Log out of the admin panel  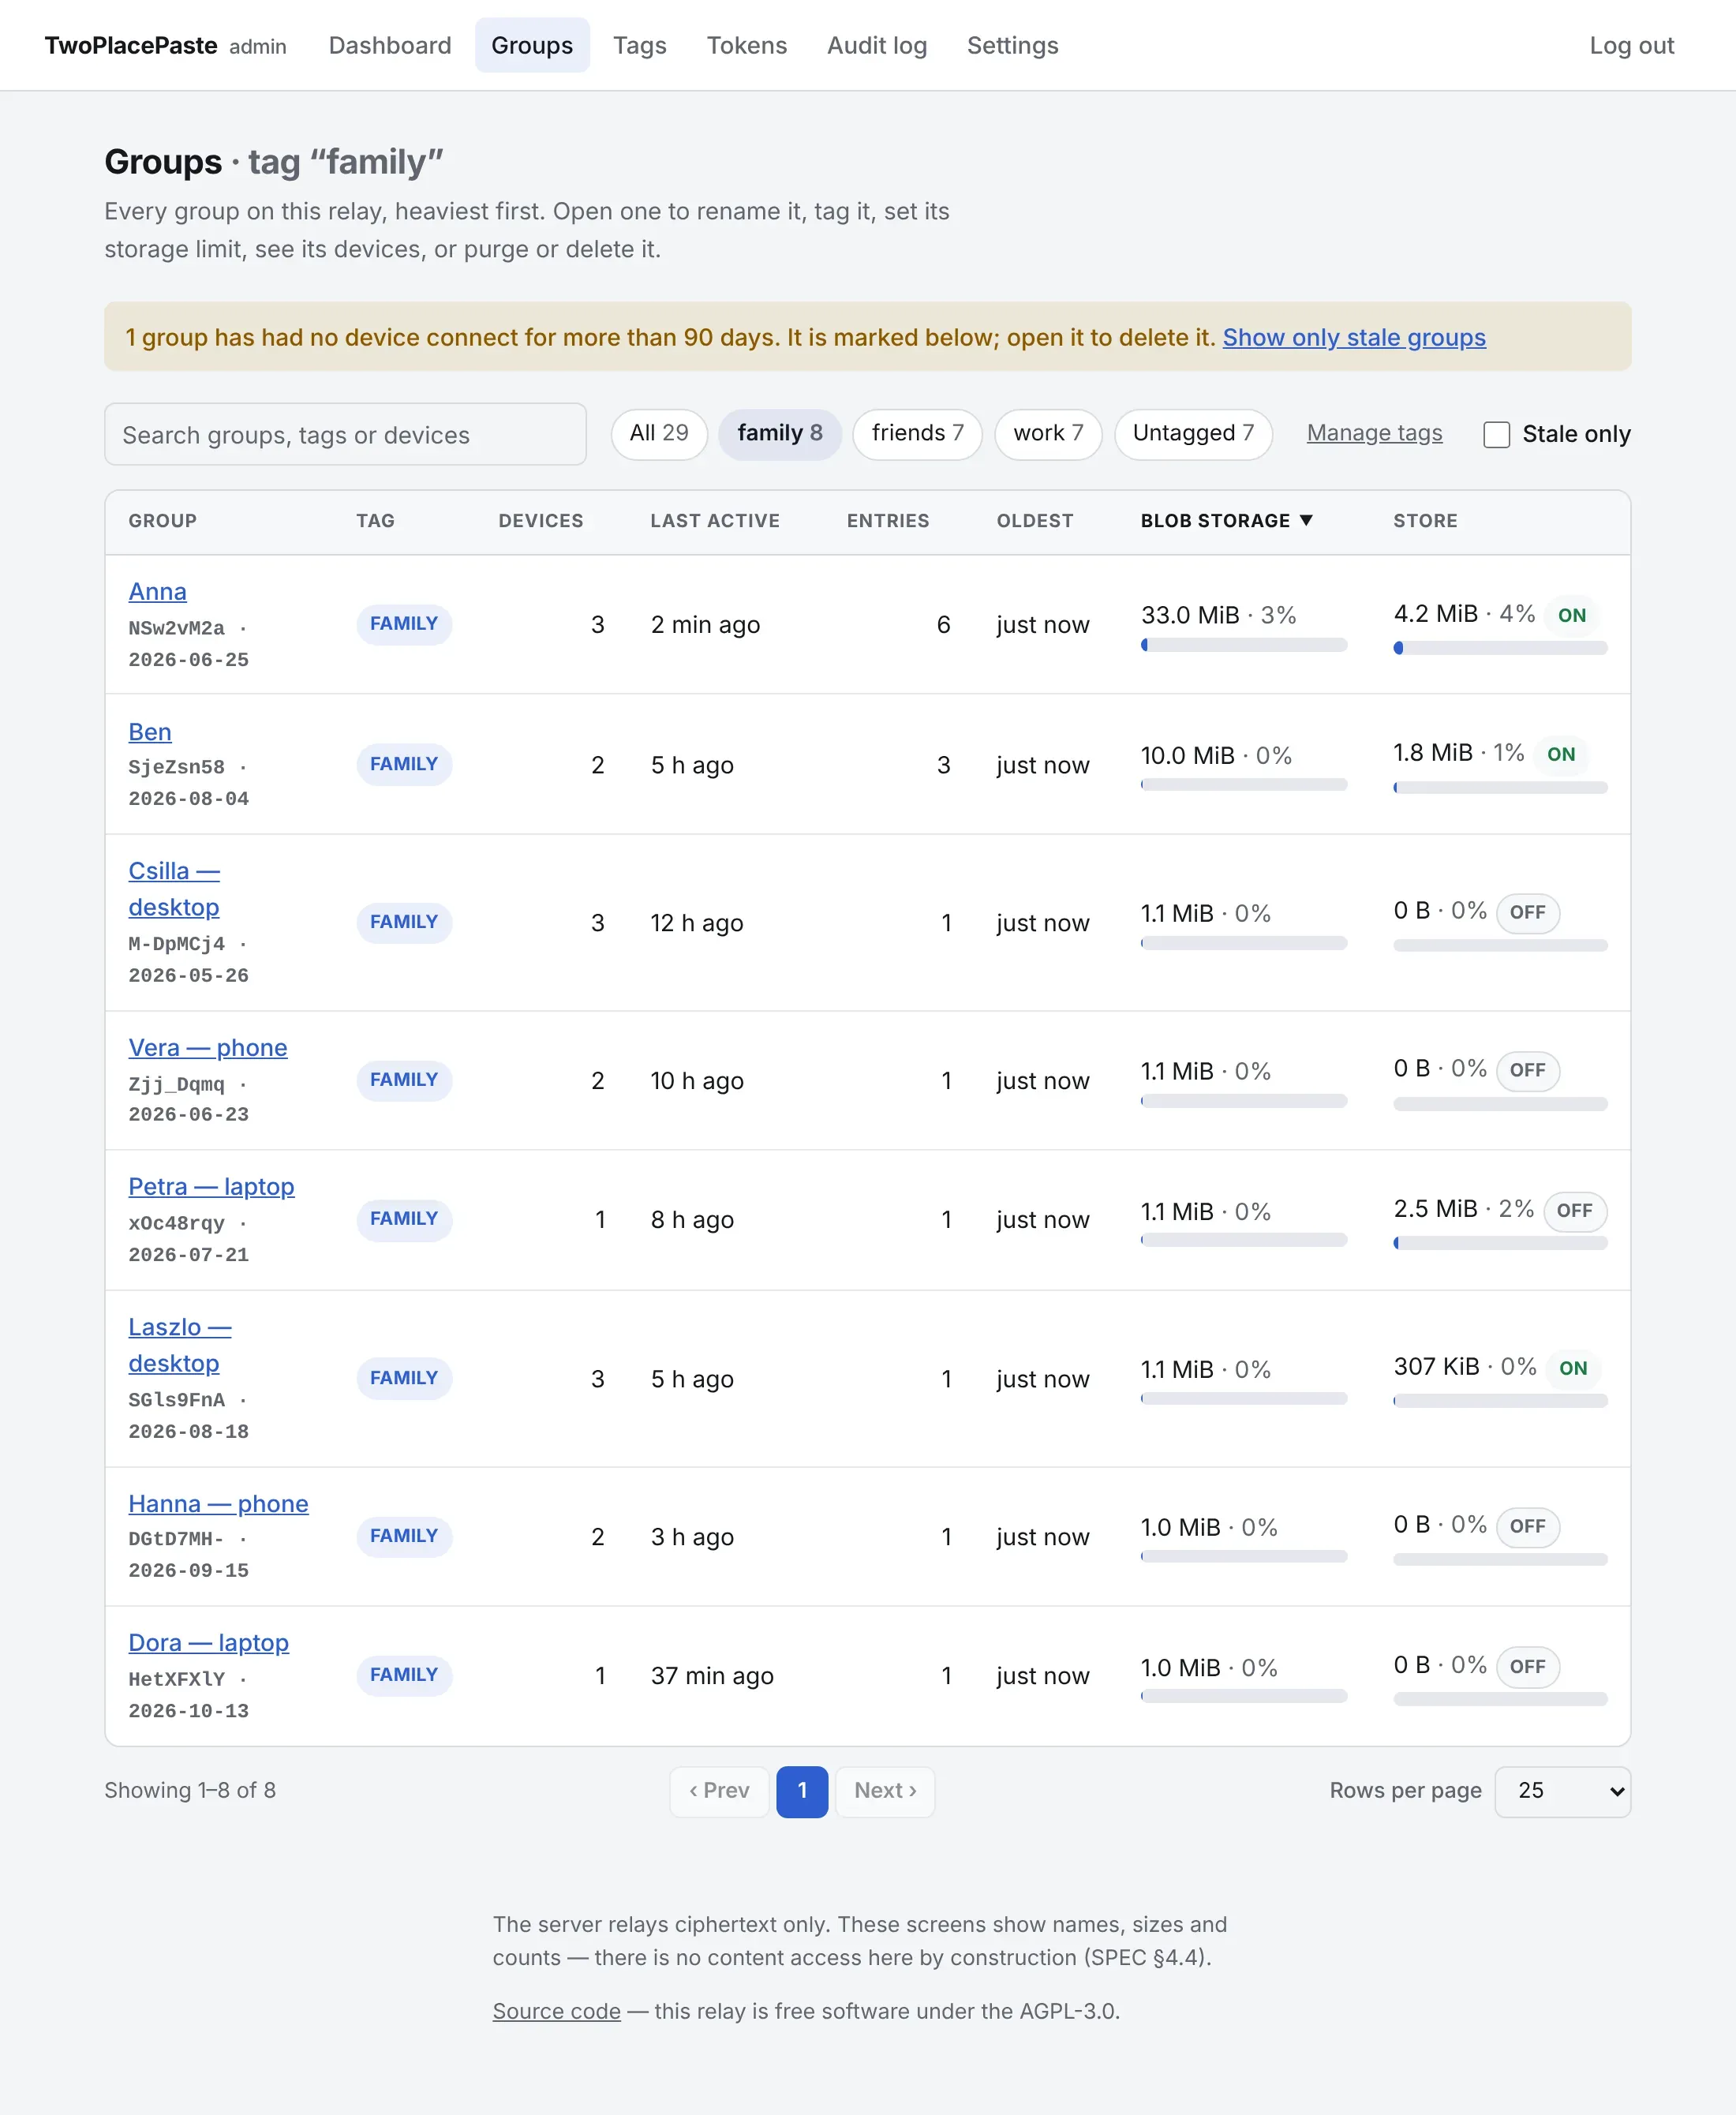[1631, 45]
